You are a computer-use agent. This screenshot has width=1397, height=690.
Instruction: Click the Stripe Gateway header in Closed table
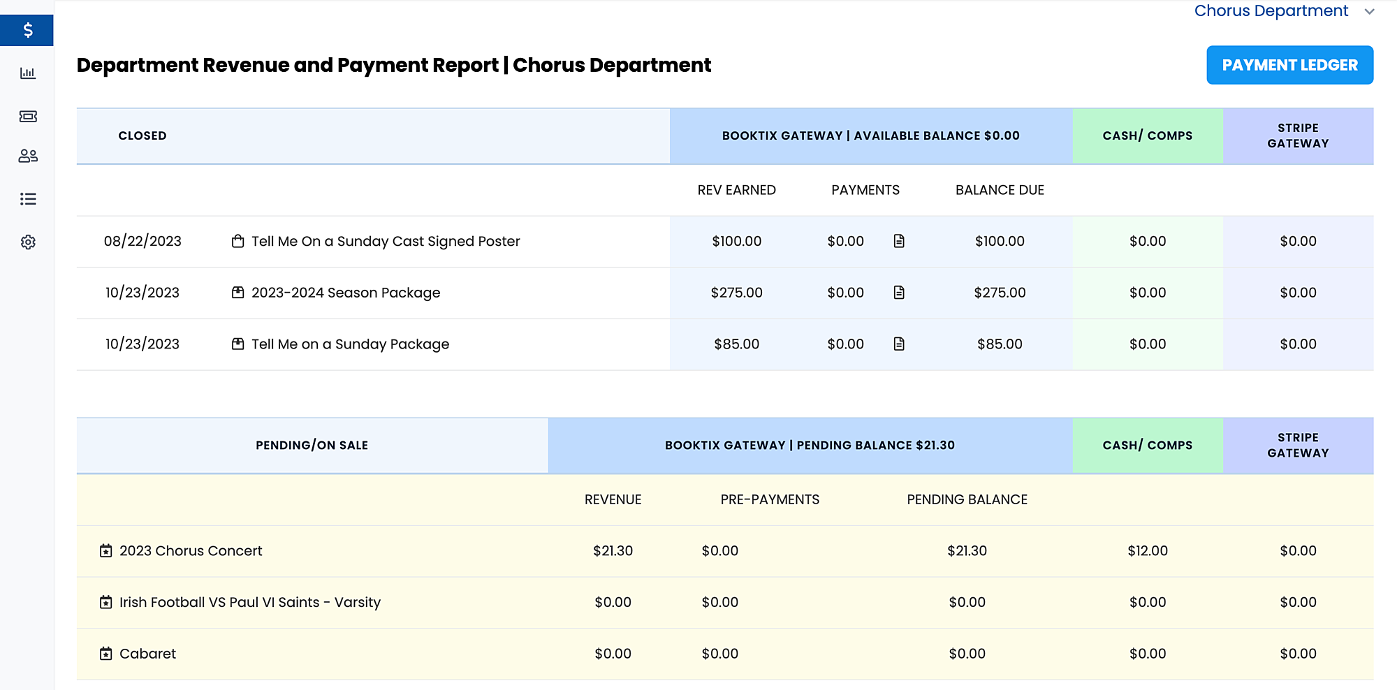1298,135
